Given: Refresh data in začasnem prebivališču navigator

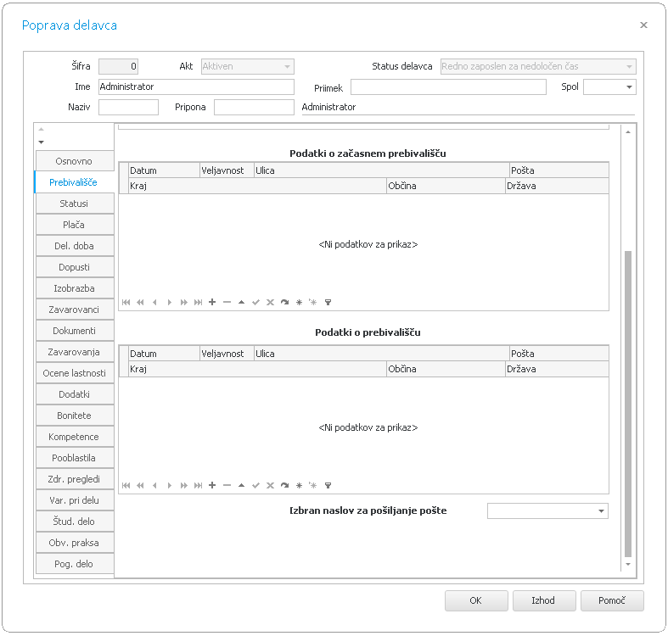Looking at the screenshot, I should click(284, 302).
